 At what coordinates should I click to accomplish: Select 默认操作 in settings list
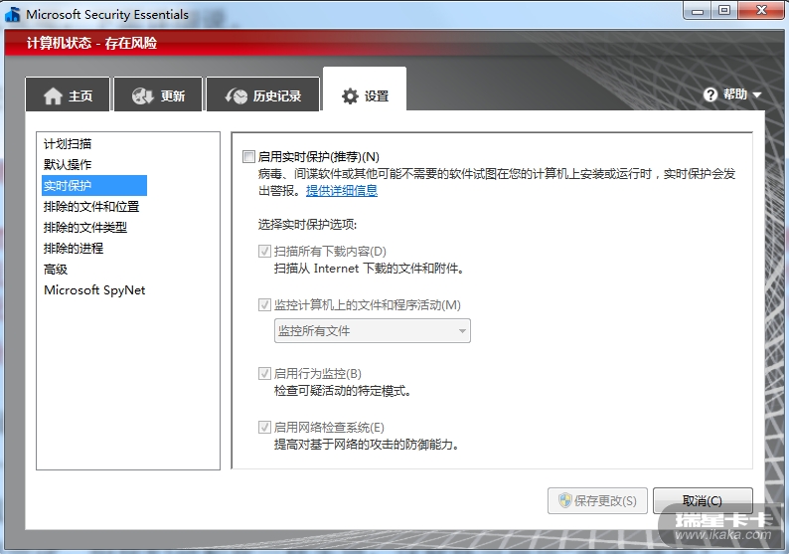coord(68,165)
